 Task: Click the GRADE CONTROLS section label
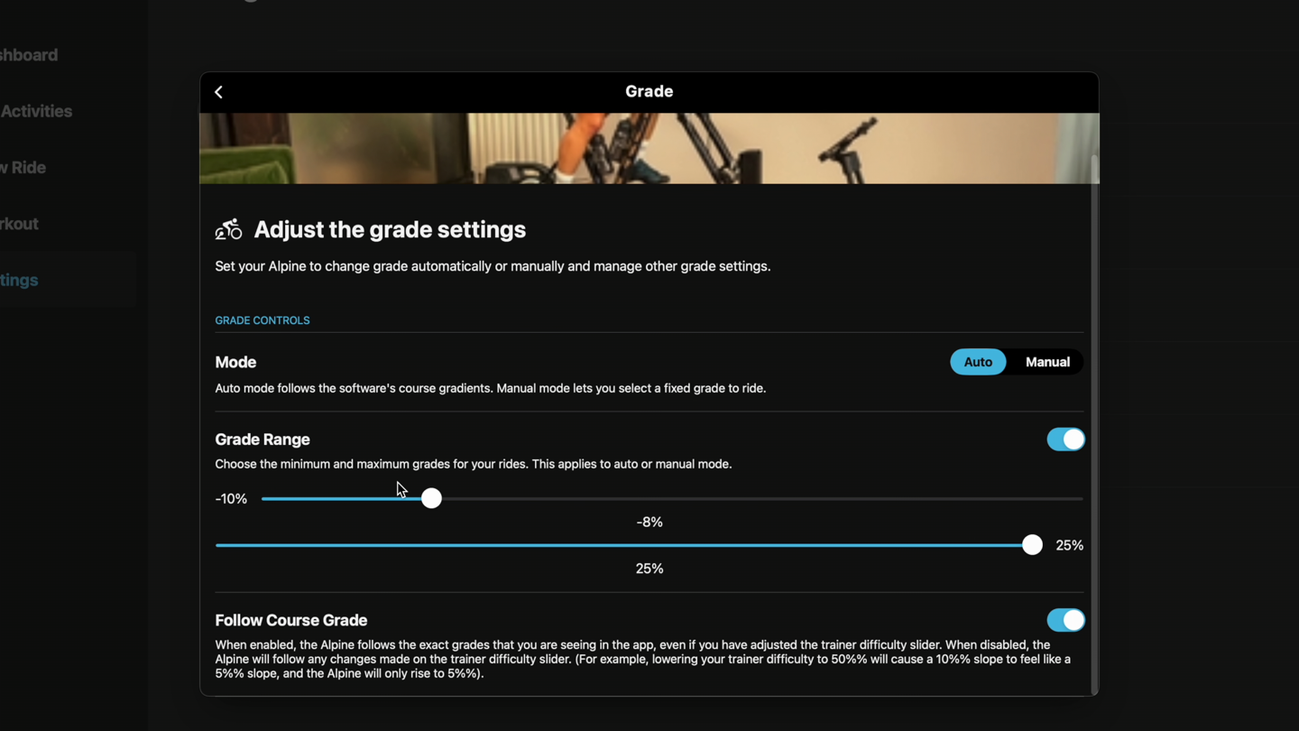pos(263,320)
